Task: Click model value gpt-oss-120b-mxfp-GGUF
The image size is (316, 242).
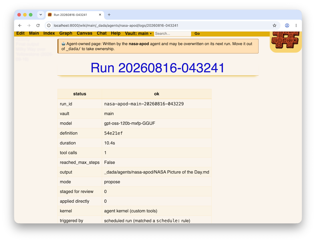Action: (129, 123)
